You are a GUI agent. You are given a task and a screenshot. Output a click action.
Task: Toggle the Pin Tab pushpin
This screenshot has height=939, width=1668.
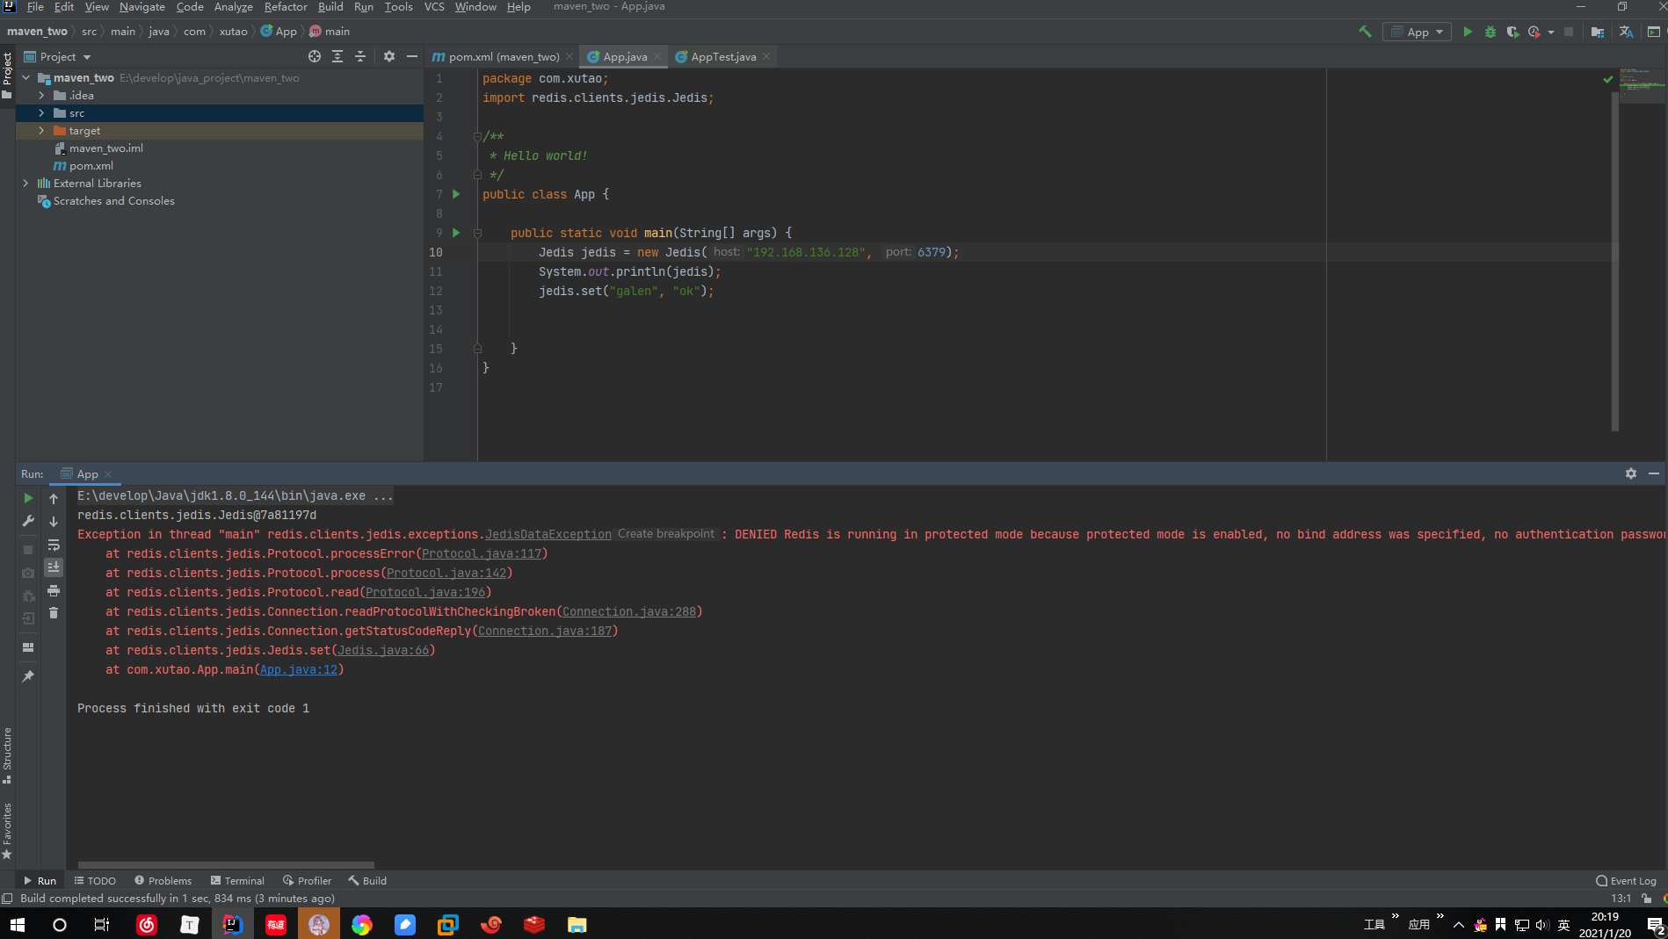pyautogui.click(x=28, y=676)
